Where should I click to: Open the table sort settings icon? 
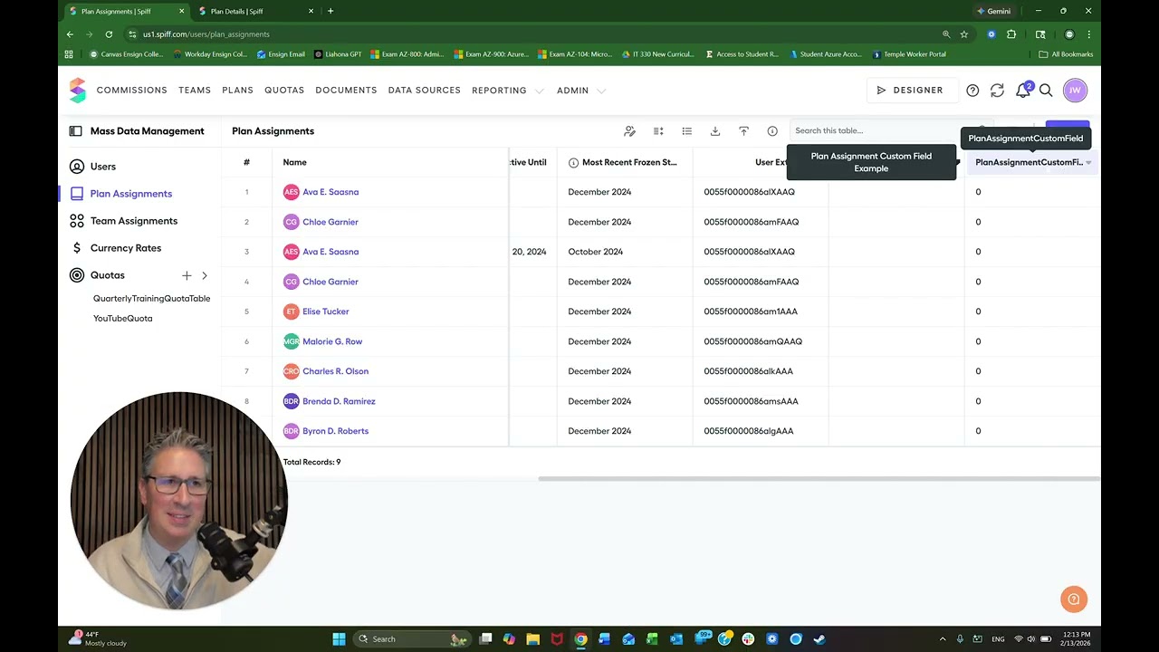658,131
